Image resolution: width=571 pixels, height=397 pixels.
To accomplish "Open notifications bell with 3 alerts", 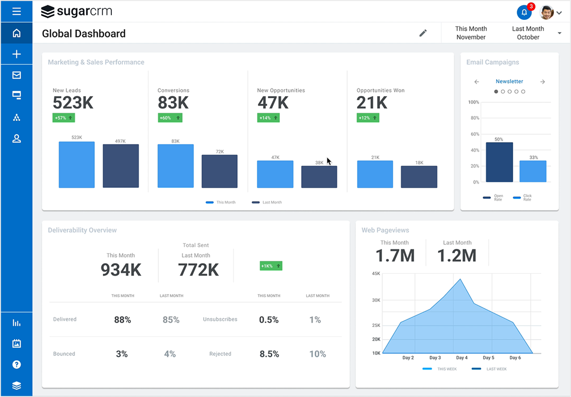I will (x=524, y=12).
